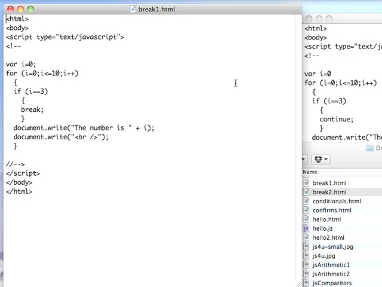The width and height of the screenshot is (382, 287).
Task: Click the hello.js JavaScript file icon
Action: click(x=306, y=228)
